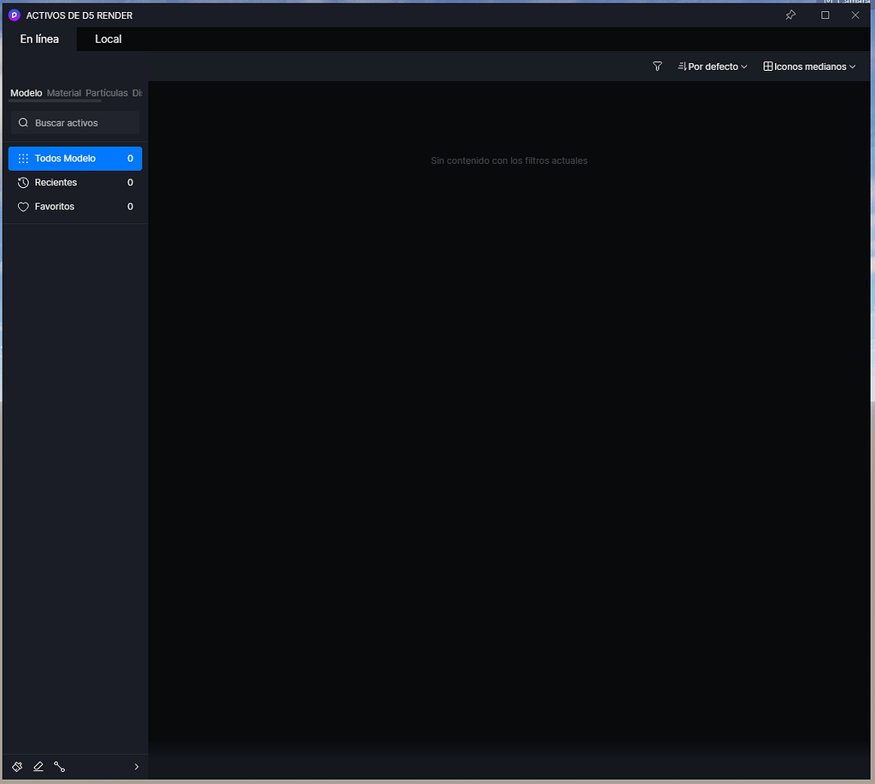
Task: Open the Material category tab
Action: [x=64, y=92]
